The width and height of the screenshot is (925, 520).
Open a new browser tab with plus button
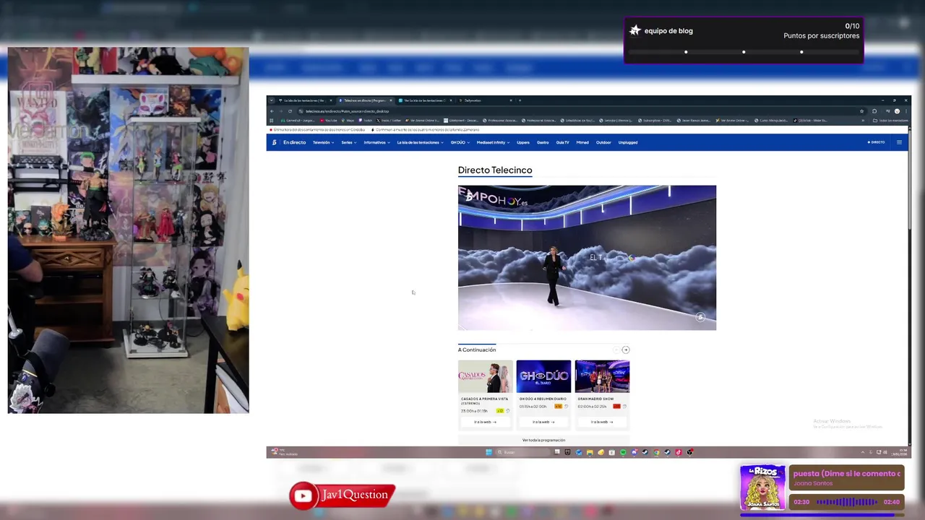[520, 100]
